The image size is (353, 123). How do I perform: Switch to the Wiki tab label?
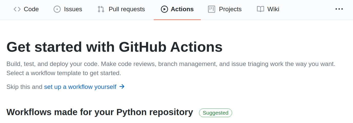coord(273,9)
